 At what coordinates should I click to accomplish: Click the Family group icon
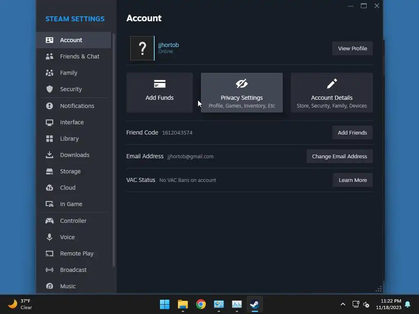coord(50,73)
